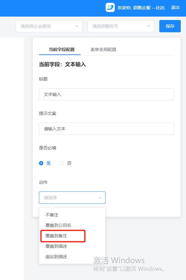Click the 提示文案 input field
This screenshot has height=280, width=186.
pyautogui.click(x=107, y=129)
